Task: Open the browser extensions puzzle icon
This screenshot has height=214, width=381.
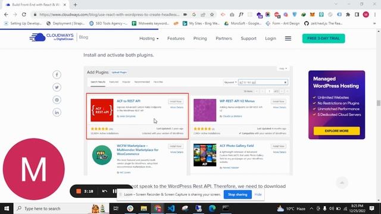Action: (348, 14)
